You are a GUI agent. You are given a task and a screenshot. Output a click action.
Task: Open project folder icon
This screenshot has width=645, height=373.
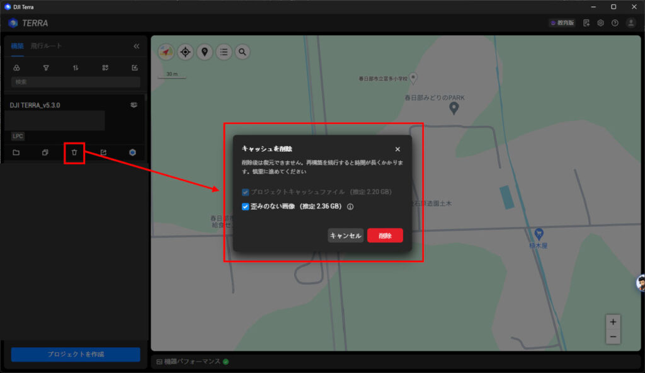[16, 152]
